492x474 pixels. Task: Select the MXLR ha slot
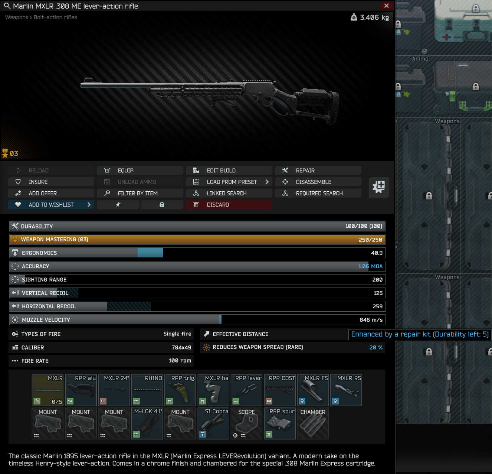[x=213, y=390]
